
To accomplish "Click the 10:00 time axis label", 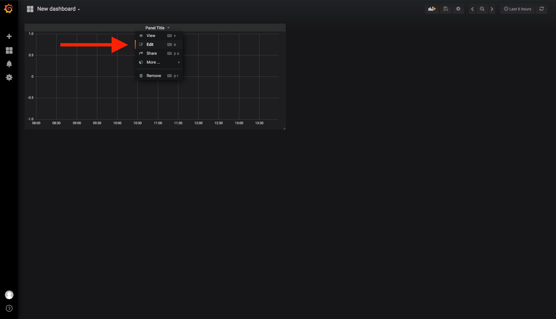I will [117, 123].
